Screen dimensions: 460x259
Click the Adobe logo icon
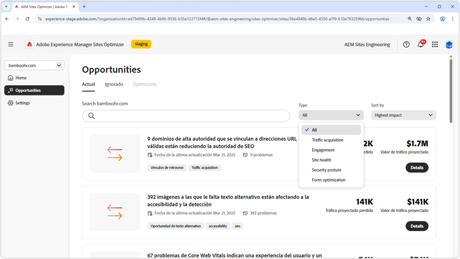(x=29, y=44)
